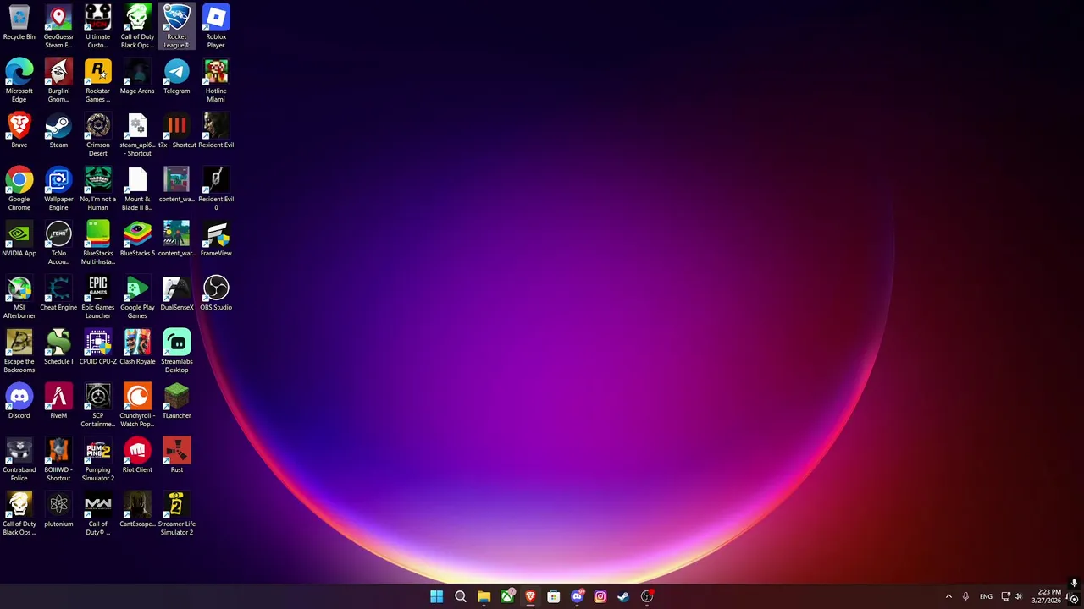The width and height of the screenshot is (1084, 609).
Task: Select the FiveM desktop icon
Action: point(58,402)
